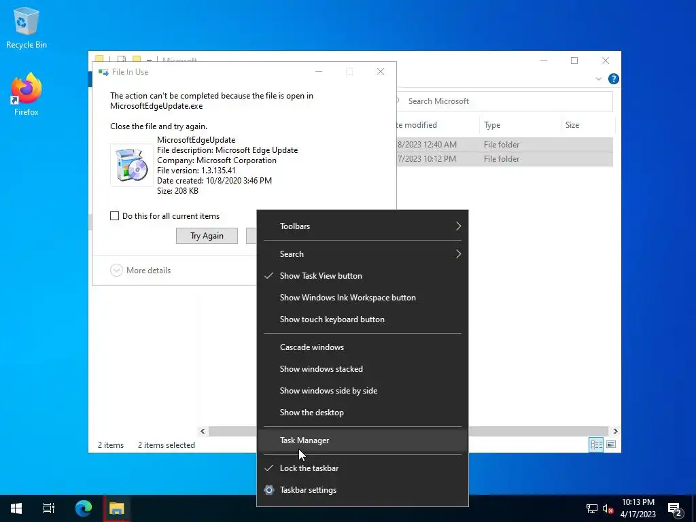Choose Show windows side by side
696x522 pixels.
362,391
